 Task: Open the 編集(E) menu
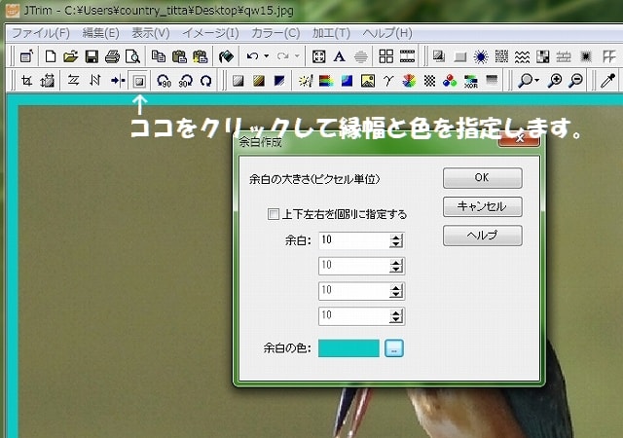[100, 33]
